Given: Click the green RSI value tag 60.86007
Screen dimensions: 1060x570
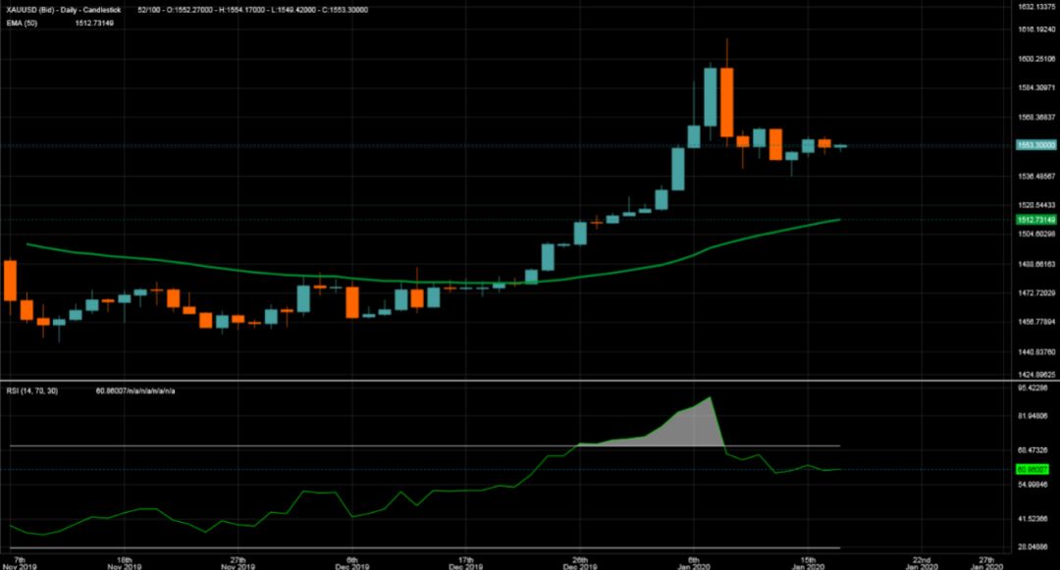Looking at the screenshot, I should [1035, 470].
